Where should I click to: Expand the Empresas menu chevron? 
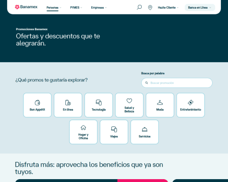pyautogui.click(x=106, y=8)
